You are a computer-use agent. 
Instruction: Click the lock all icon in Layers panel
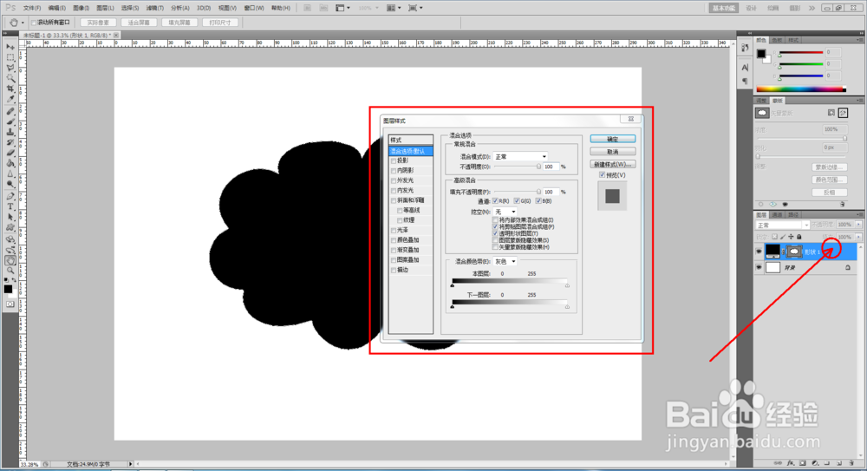coord(799,237)
